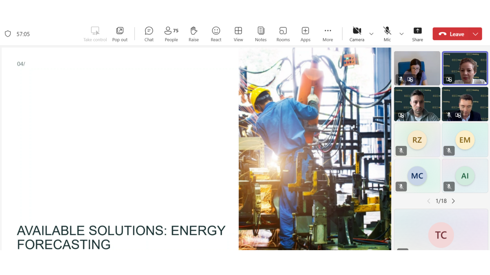Open meeting Notes

261,34
